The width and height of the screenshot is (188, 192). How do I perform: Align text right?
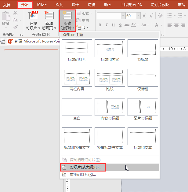(183, 25)
